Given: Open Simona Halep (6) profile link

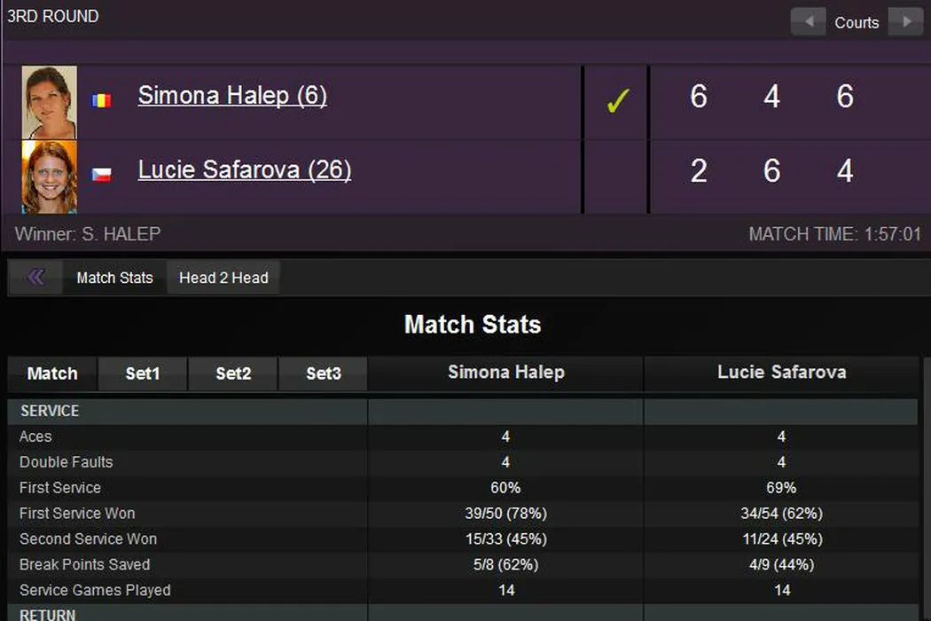Looking at the screenshot, I should [232, 96].
